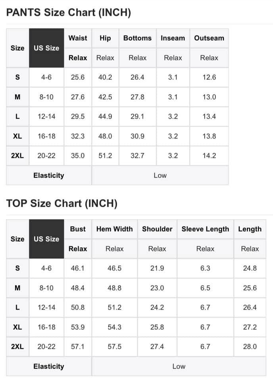Screen dimensions: 273x381
Task: Click the Bust column header
Action: (x=78, y=229)
